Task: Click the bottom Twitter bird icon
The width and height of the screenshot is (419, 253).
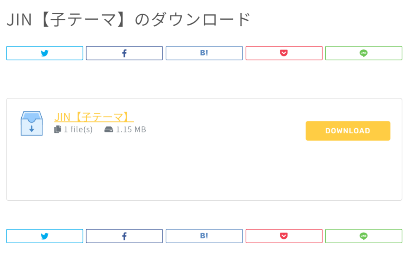Action: [45, 236]
